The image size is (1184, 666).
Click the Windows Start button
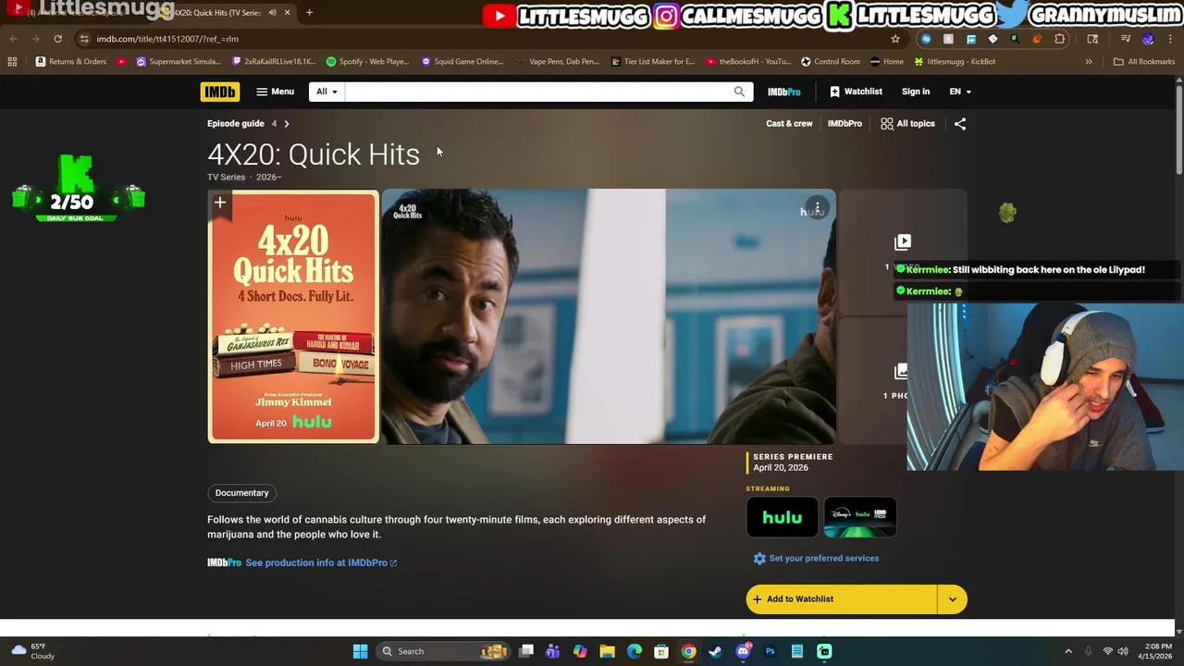[x=360, y=651]
